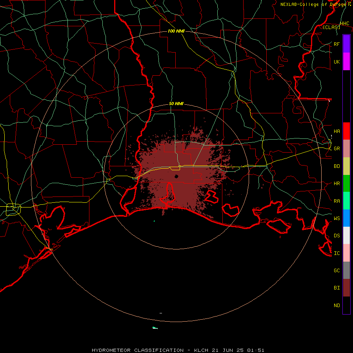This screenshot has width=353, height=353.
Task: Click the UK magenta legend swatch
Action: 346,62
